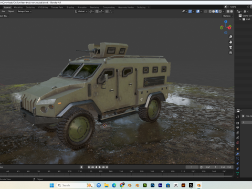Image resolution: width=252 pixels, height=189 pixels.
Task: Open the Particles properties tab
Action: [238, 159]
